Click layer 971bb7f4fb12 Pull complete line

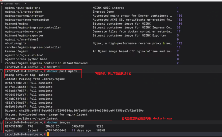[29, 99]
